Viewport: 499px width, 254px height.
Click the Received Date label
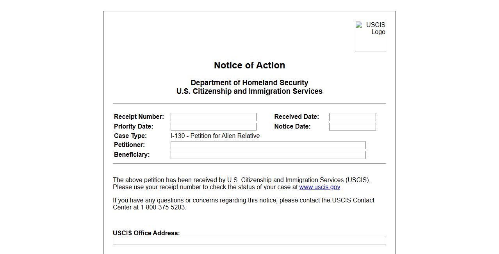coord(296,117)
